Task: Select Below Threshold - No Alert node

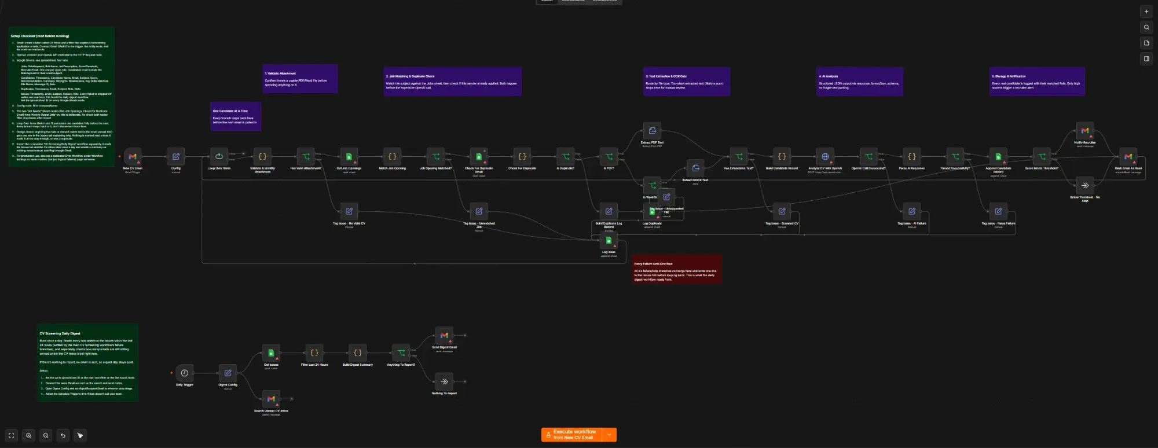Action: point(1085,185)
